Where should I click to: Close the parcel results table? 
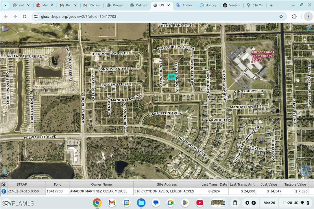click(x=4, y=184)
